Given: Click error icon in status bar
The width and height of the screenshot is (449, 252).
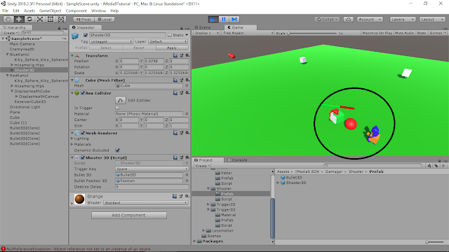Looking at the screenshot, I should (3, 249).
